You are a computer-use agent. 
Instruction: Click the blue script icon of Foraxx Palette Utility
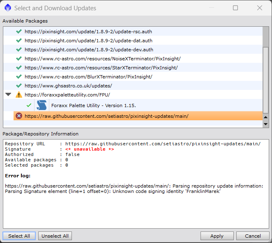(x=41, y=105)
